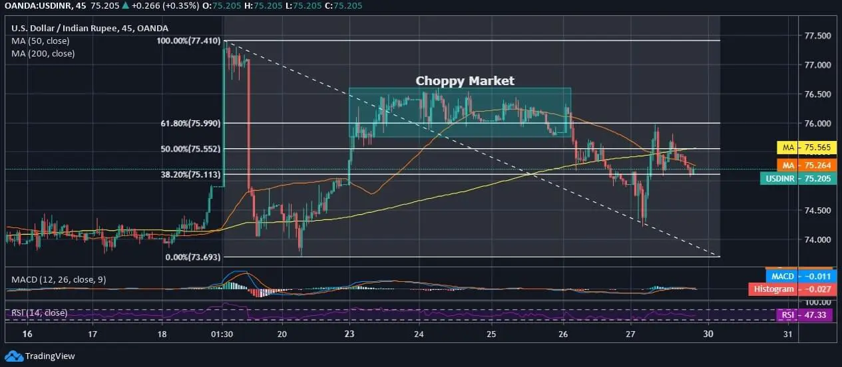
Task: Click the 77.000 price axis label
Action: [816, 65]
